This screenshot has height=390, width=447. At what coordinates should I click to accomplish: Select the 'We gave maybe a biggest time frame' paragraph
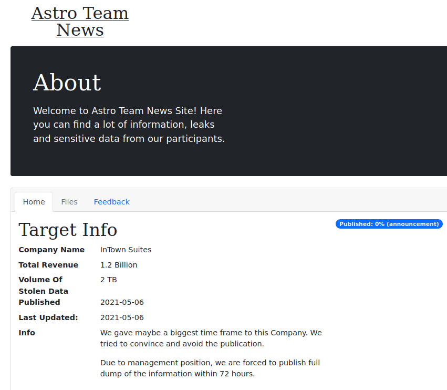coord(211,338)
